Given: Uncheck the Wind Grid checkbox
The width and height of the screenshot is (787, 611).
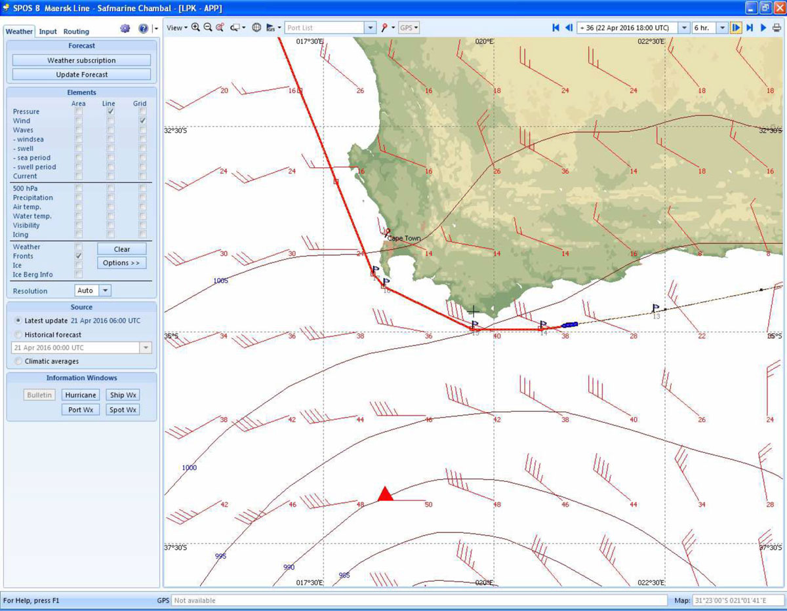Looking at the screenshot, I should click(142, 121).
